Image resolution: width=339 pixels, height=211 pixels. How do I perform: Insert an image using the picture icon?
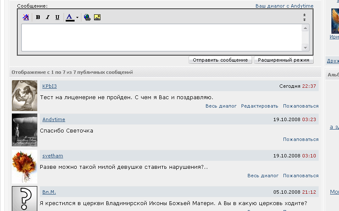click(x=97, y=17)
